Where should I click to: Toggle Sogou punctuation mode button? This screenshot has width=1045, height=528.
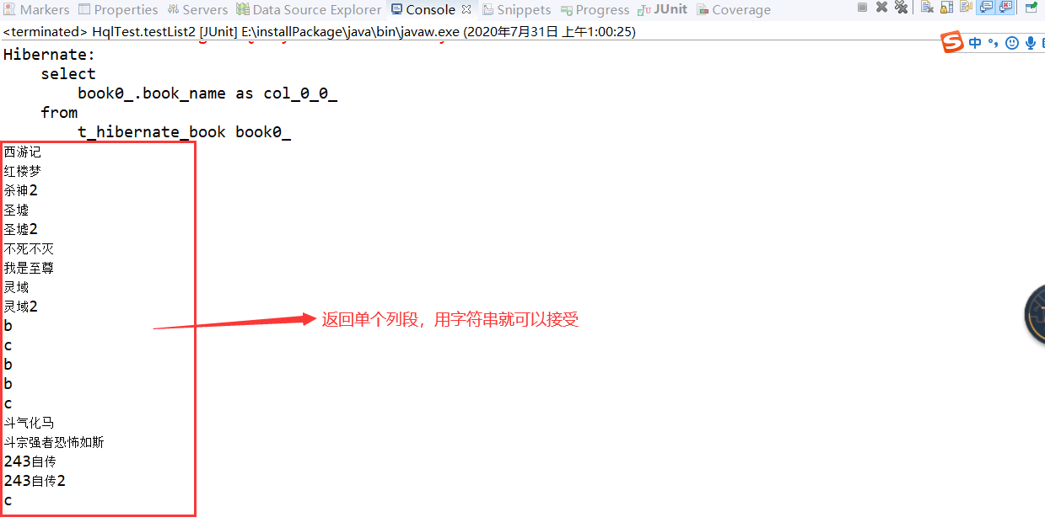click(x=994, y=42)
